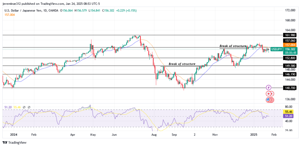Click the "08:06:48" bar countdown timer
301x147 pixels.
tap(290, 53)
